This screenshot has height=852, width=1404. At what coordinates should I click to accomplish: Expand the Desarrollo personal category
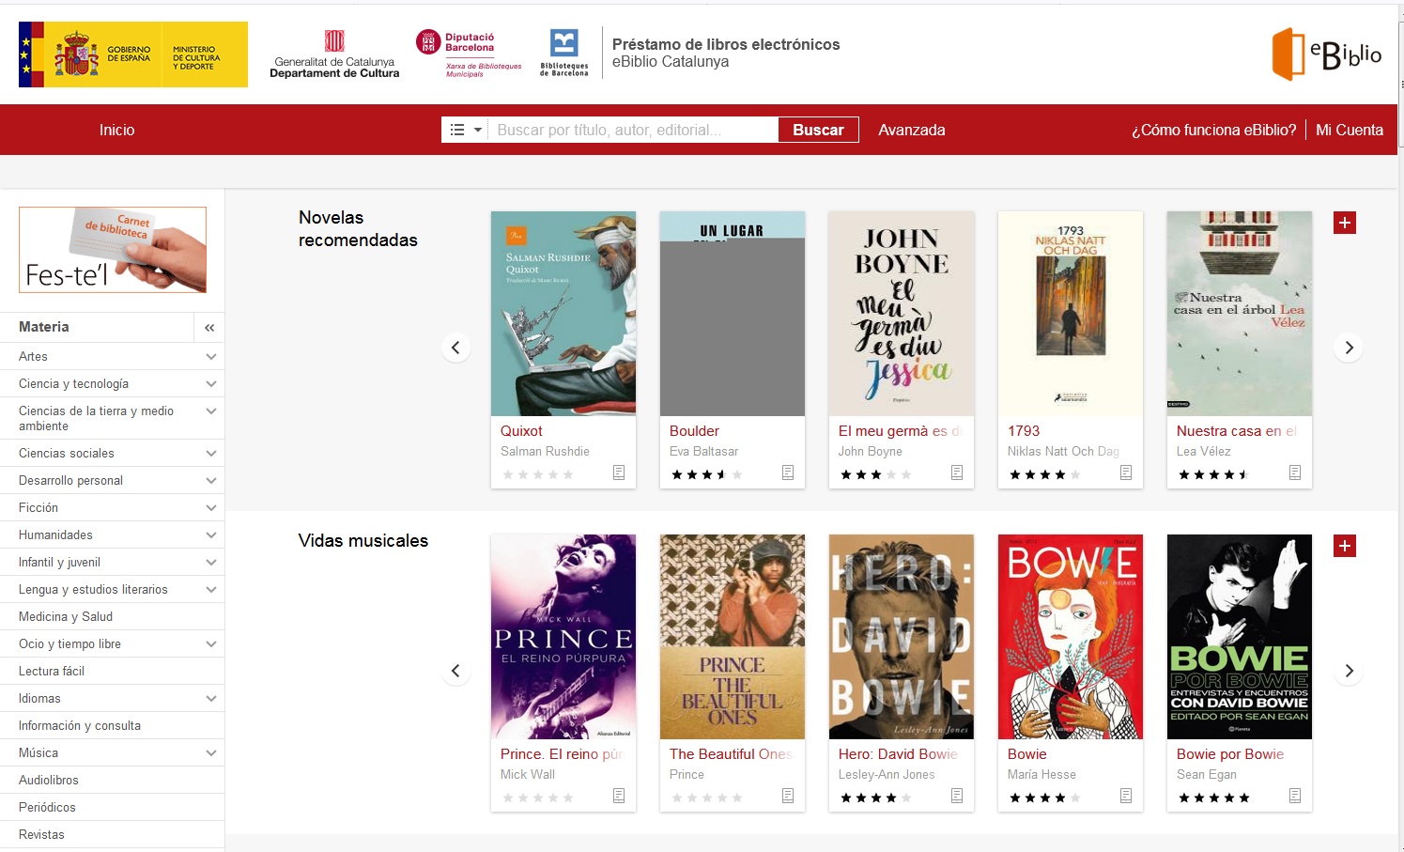[211, 481]
